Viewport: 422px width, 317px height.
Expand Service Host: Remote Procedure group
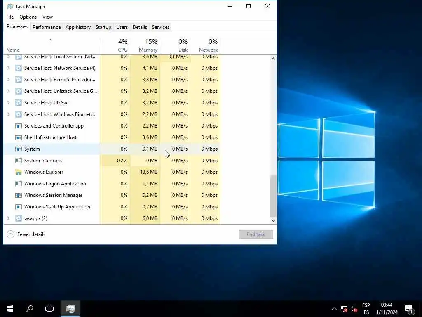pyautogui.click(x=8, y=80)
